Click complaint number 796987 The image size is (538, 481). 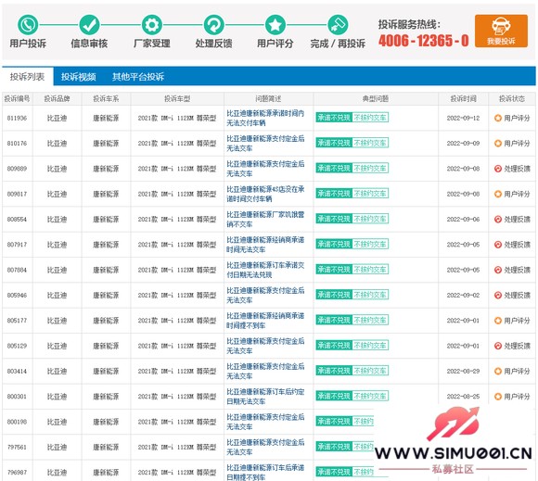[x=17, y=473]
